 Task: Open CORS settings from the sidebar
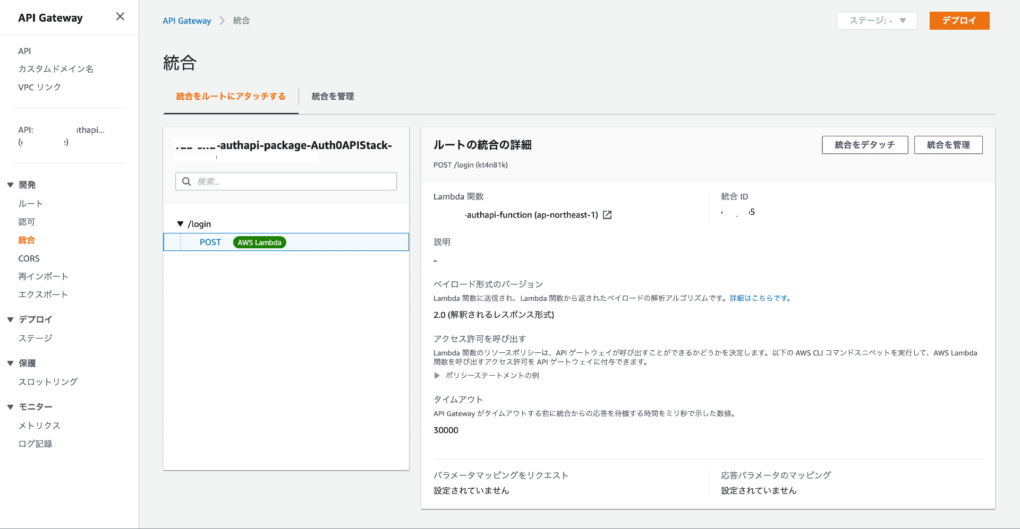[x=29, y=258]
